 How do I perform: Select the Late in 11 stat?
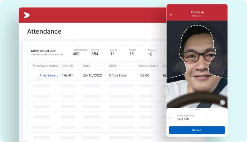113,52
